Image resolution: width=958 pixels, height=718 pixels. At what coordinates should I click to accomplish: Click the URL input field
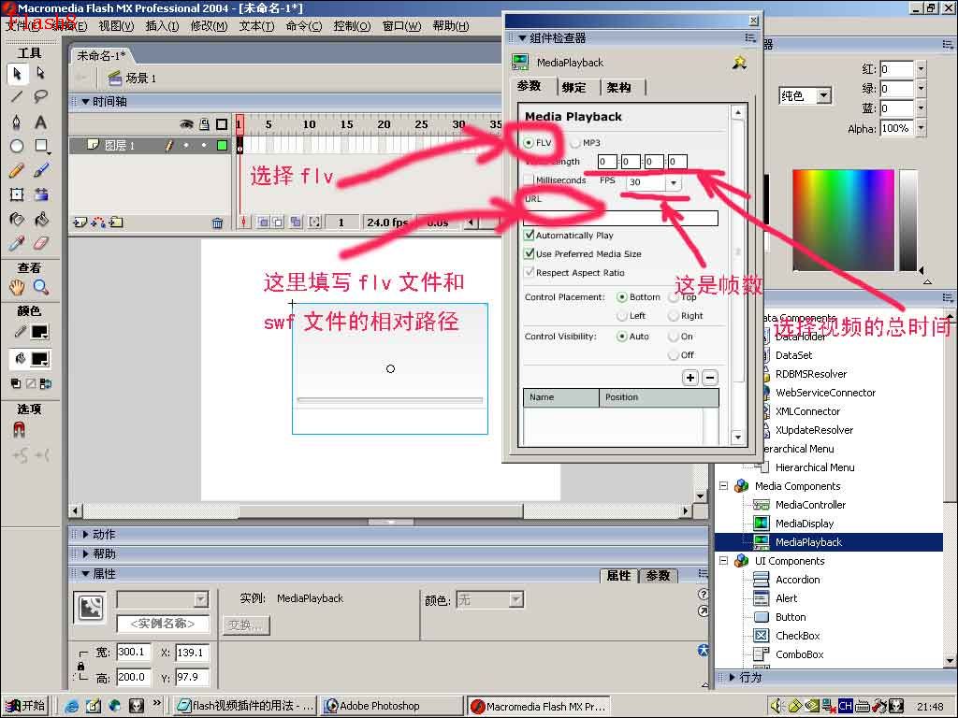point(621,218)
